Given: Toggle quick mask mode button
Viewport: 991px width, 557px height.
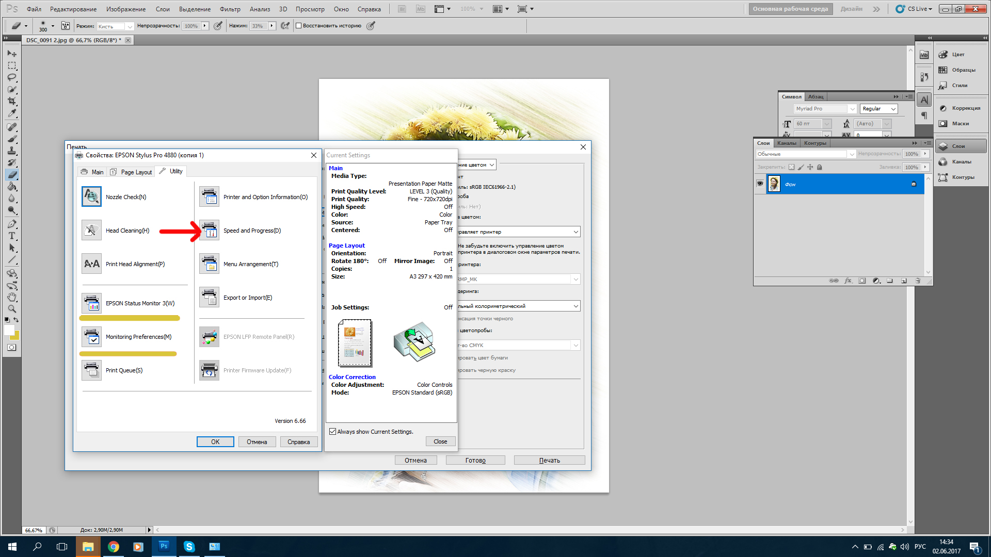Looking at the screenshot, I should click(x=12, y=348).
